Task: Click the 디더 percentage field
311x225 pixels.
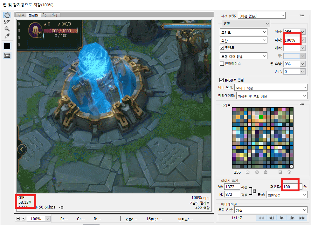Action: pos(292,40)
